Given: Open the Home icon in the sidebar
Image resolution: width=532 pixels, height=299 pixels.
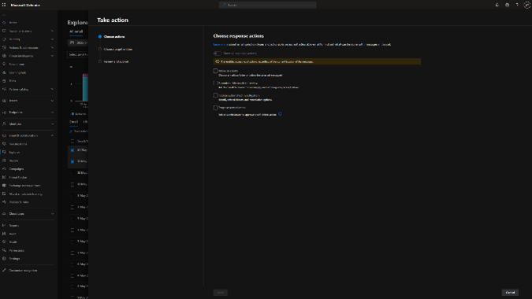Looking at the screenshot, I should 4,22.
